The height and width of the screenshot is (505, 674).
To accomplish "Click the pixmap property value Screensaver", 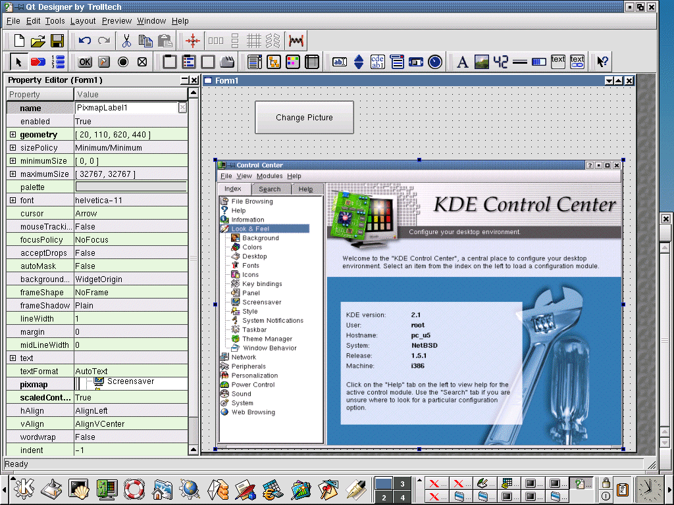I will (x=131, y=384).
